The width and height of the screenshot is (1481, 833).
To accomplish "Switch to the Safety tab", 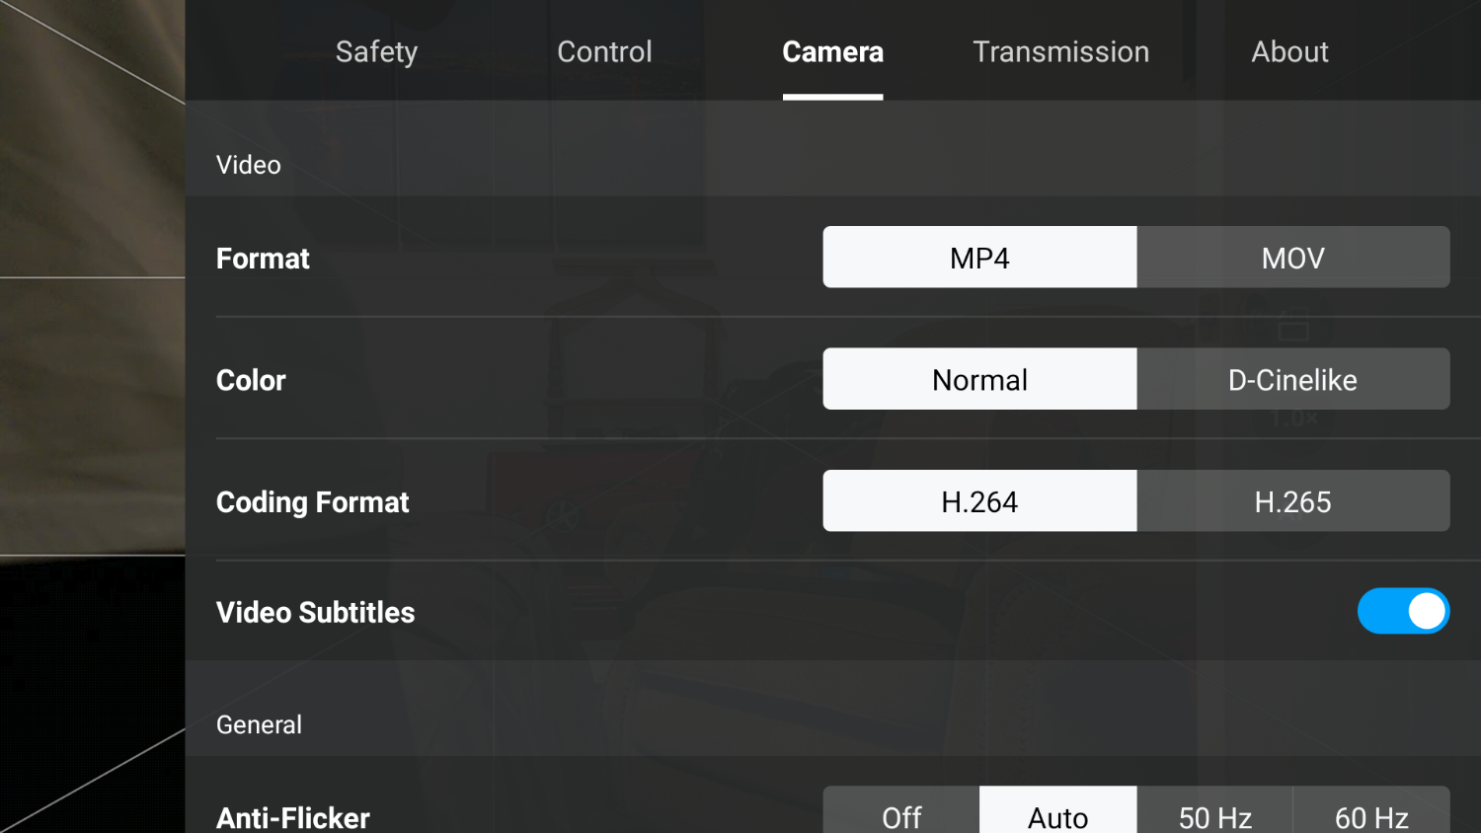I will (376, 51).
